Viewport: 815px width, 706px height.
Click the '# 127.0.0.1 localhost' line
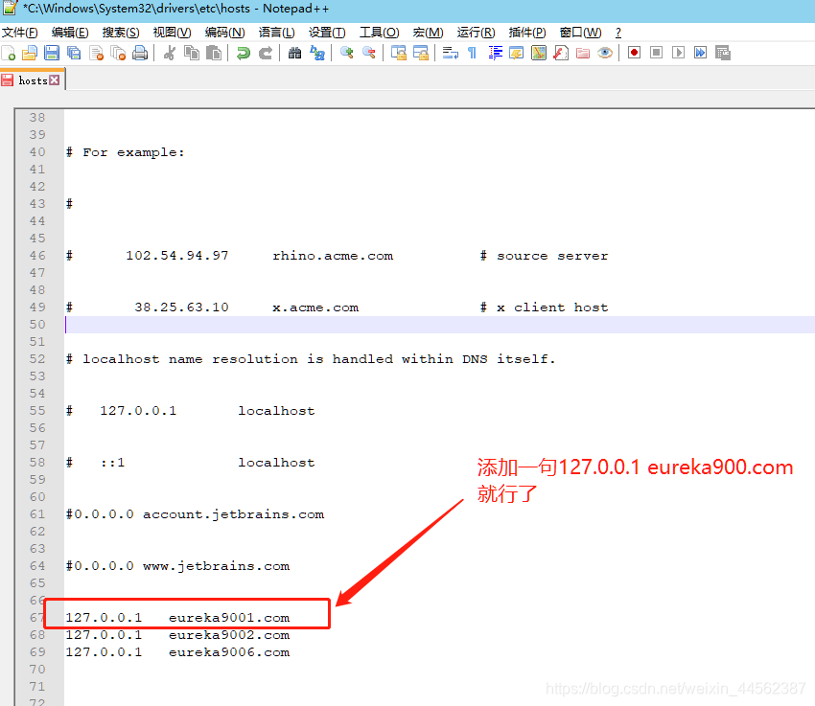(190, 411)
